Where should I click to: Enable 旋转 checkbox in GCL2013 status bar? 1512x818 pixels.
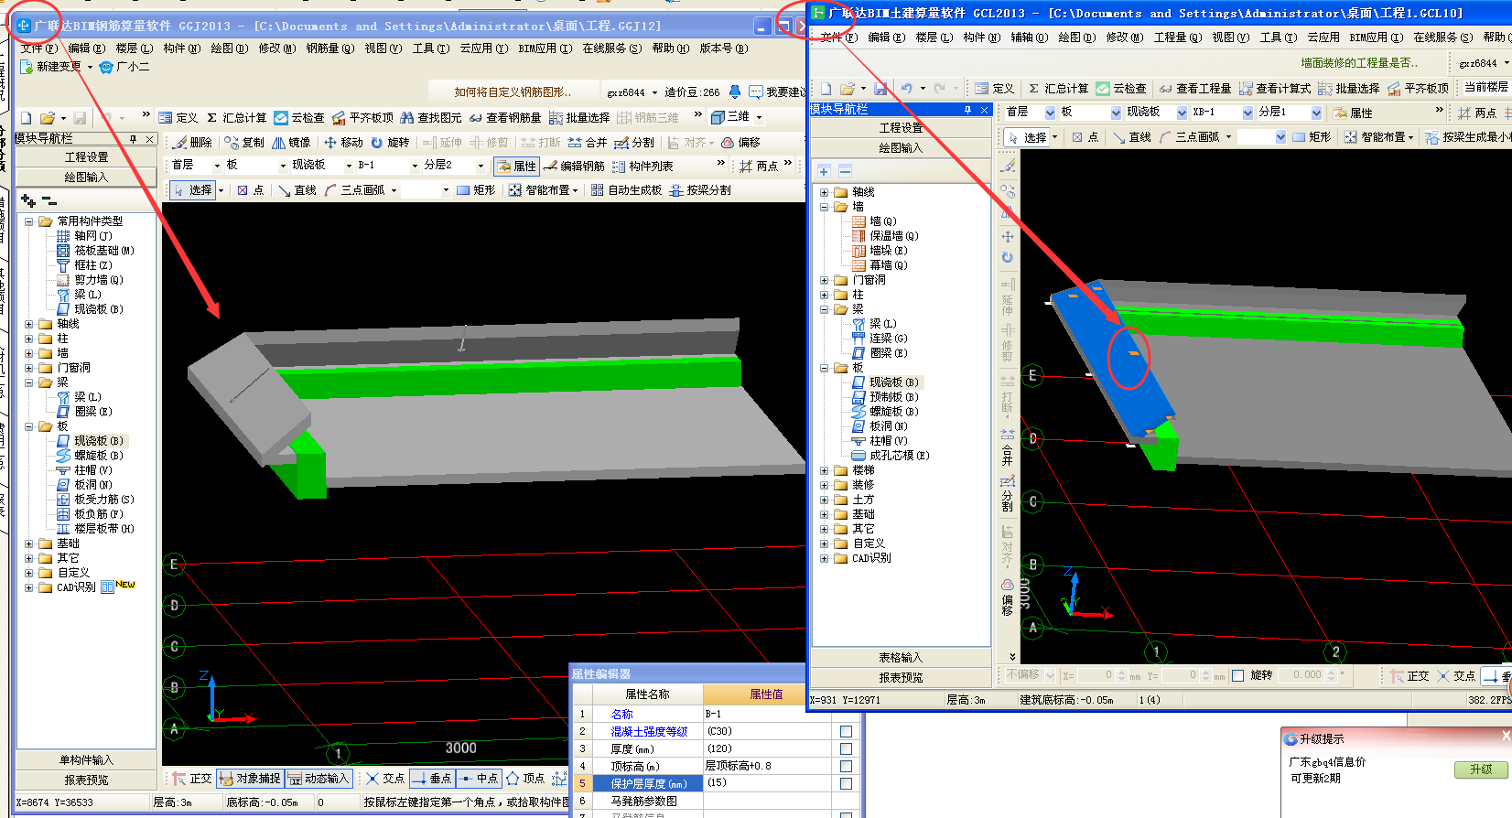click(1238, 675)
